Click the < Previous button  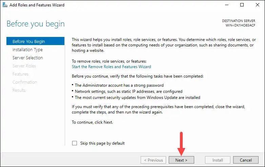[153, 160]
